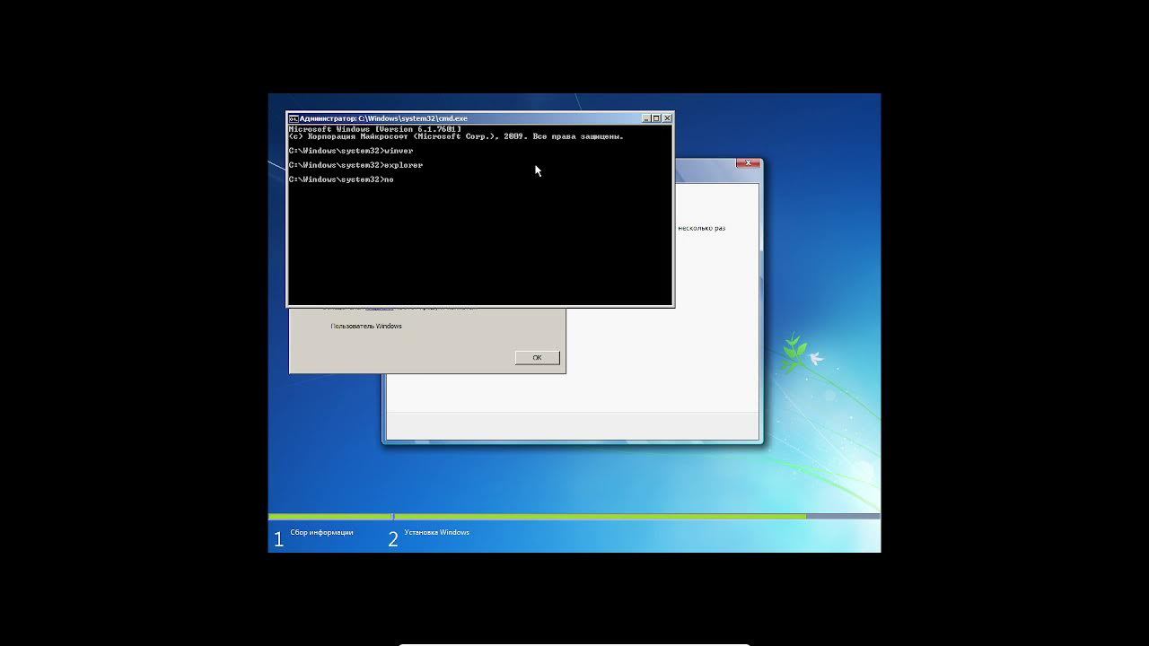The image size is (1149, 646).
Task: Click the partly hidden link in the winver dialog
Action: 379,308
